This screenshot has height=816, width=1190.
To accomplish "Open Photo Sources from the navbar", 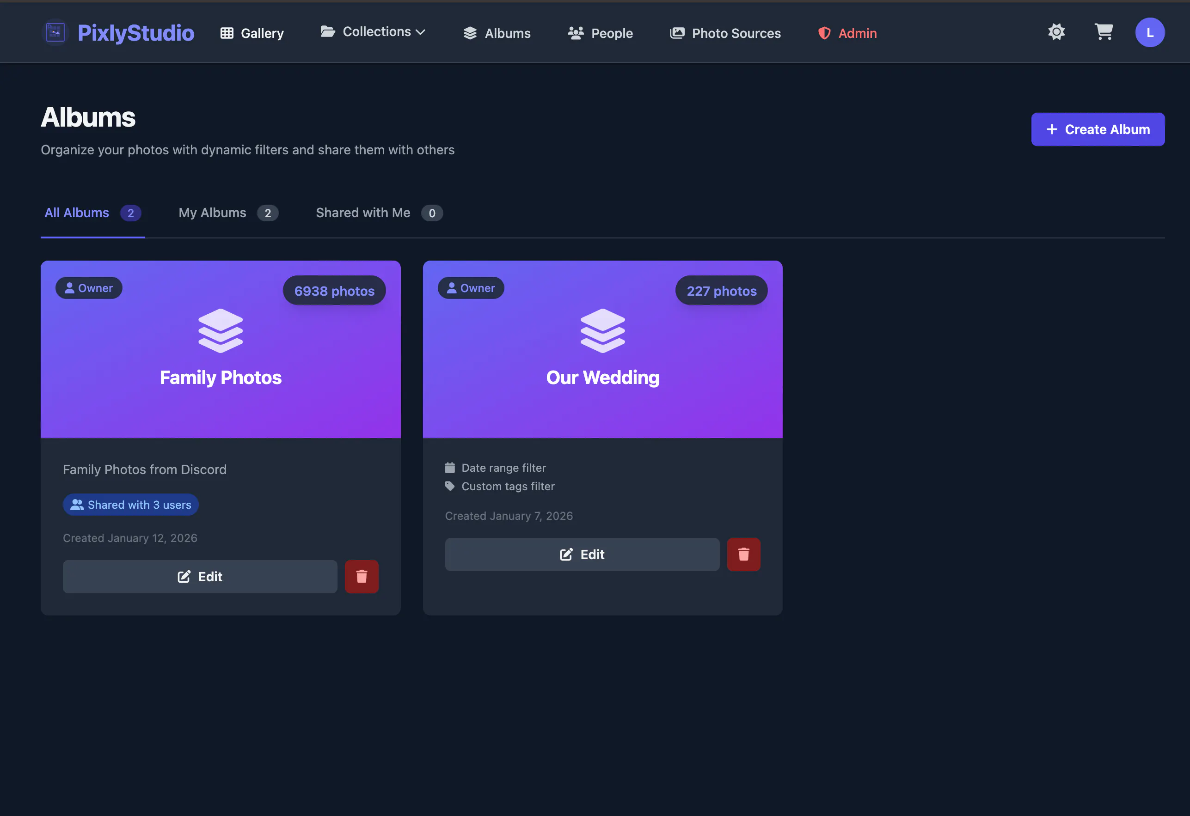I will click(x=725, y=33).
